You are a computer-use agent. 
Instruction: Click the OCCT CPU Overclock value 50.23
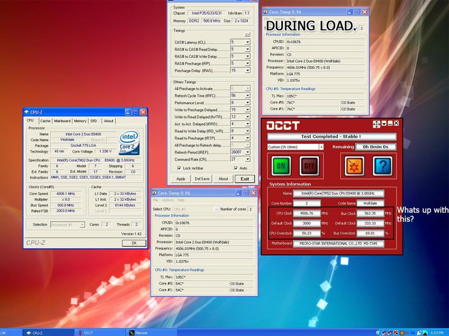[x=306, y=233]
